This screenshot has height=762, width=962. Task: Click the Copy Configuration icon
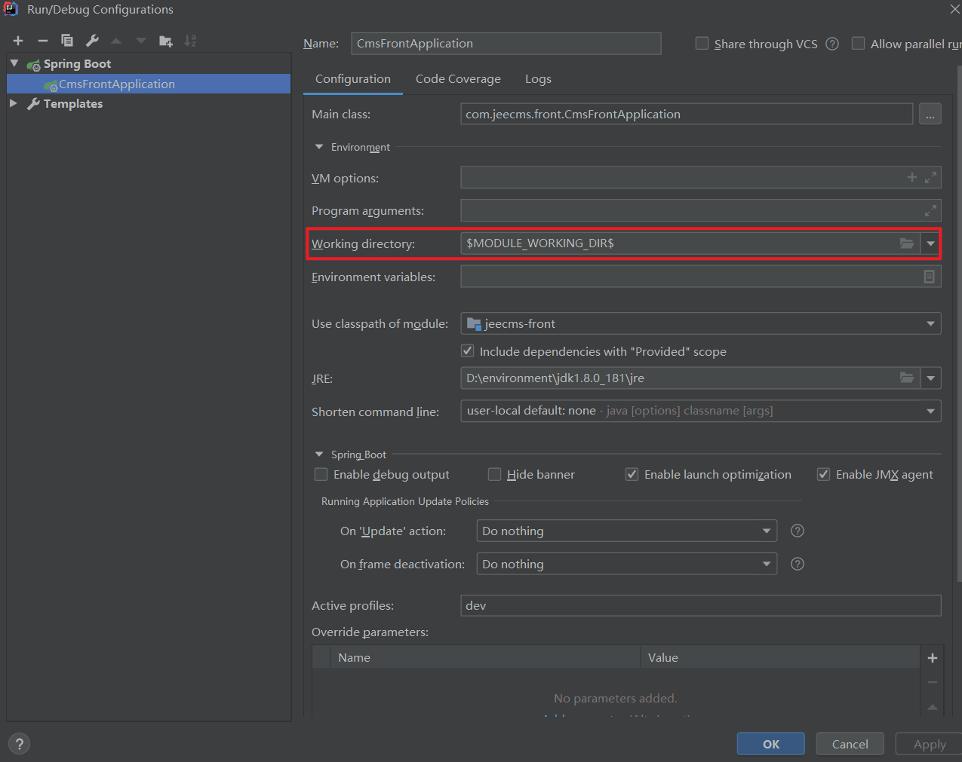(67, 41)
